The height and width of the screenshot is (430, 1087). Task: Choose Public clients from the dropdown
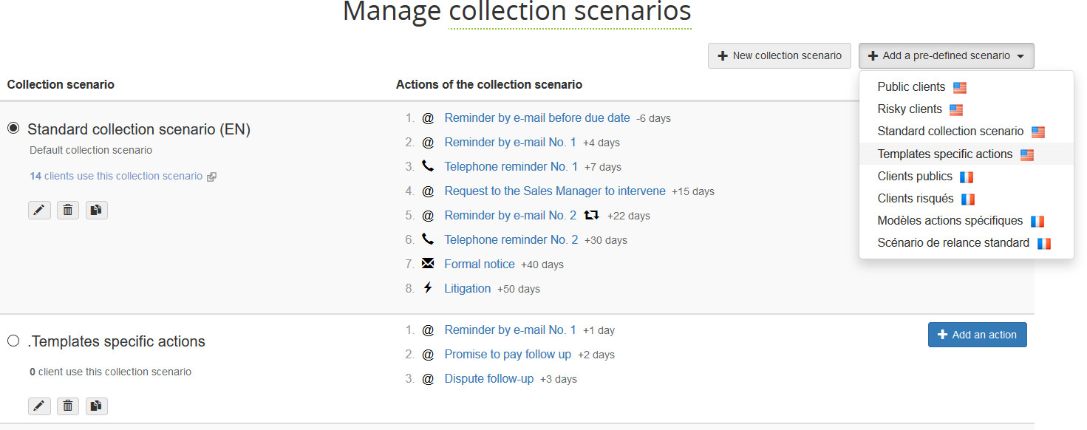click(911, 87)
